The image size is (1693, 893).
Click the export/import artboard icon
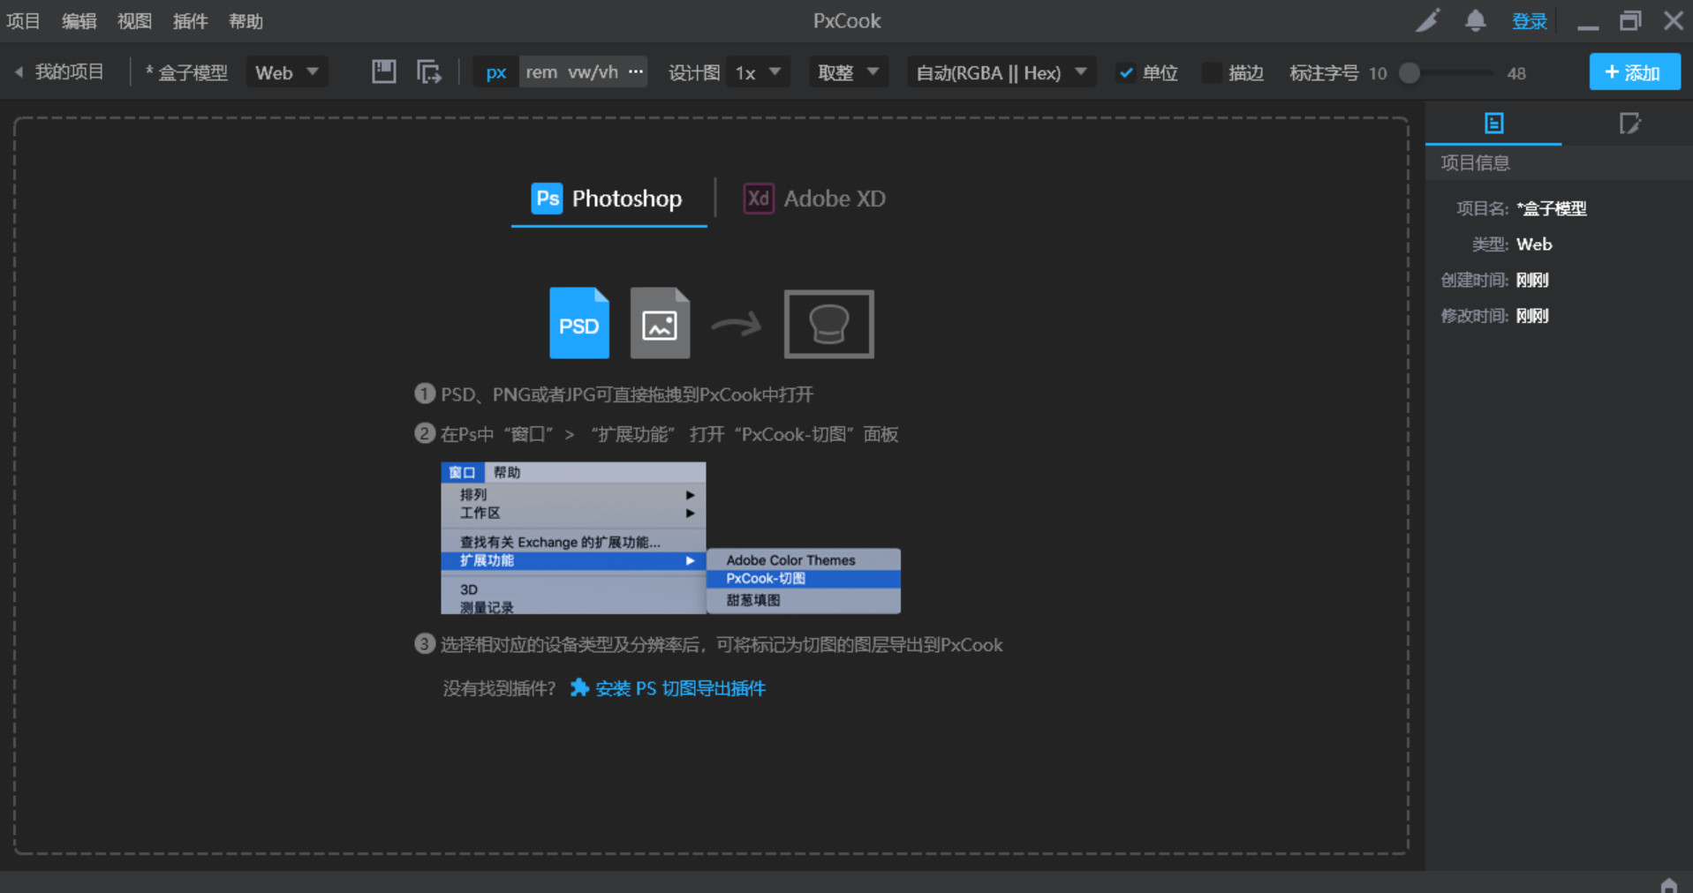(428, 71)
